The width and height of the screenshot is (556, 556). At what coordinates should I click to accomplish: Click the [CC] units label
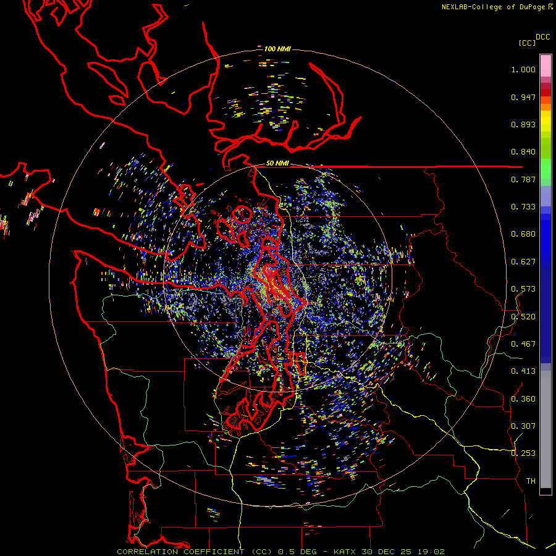coord(527,43)
